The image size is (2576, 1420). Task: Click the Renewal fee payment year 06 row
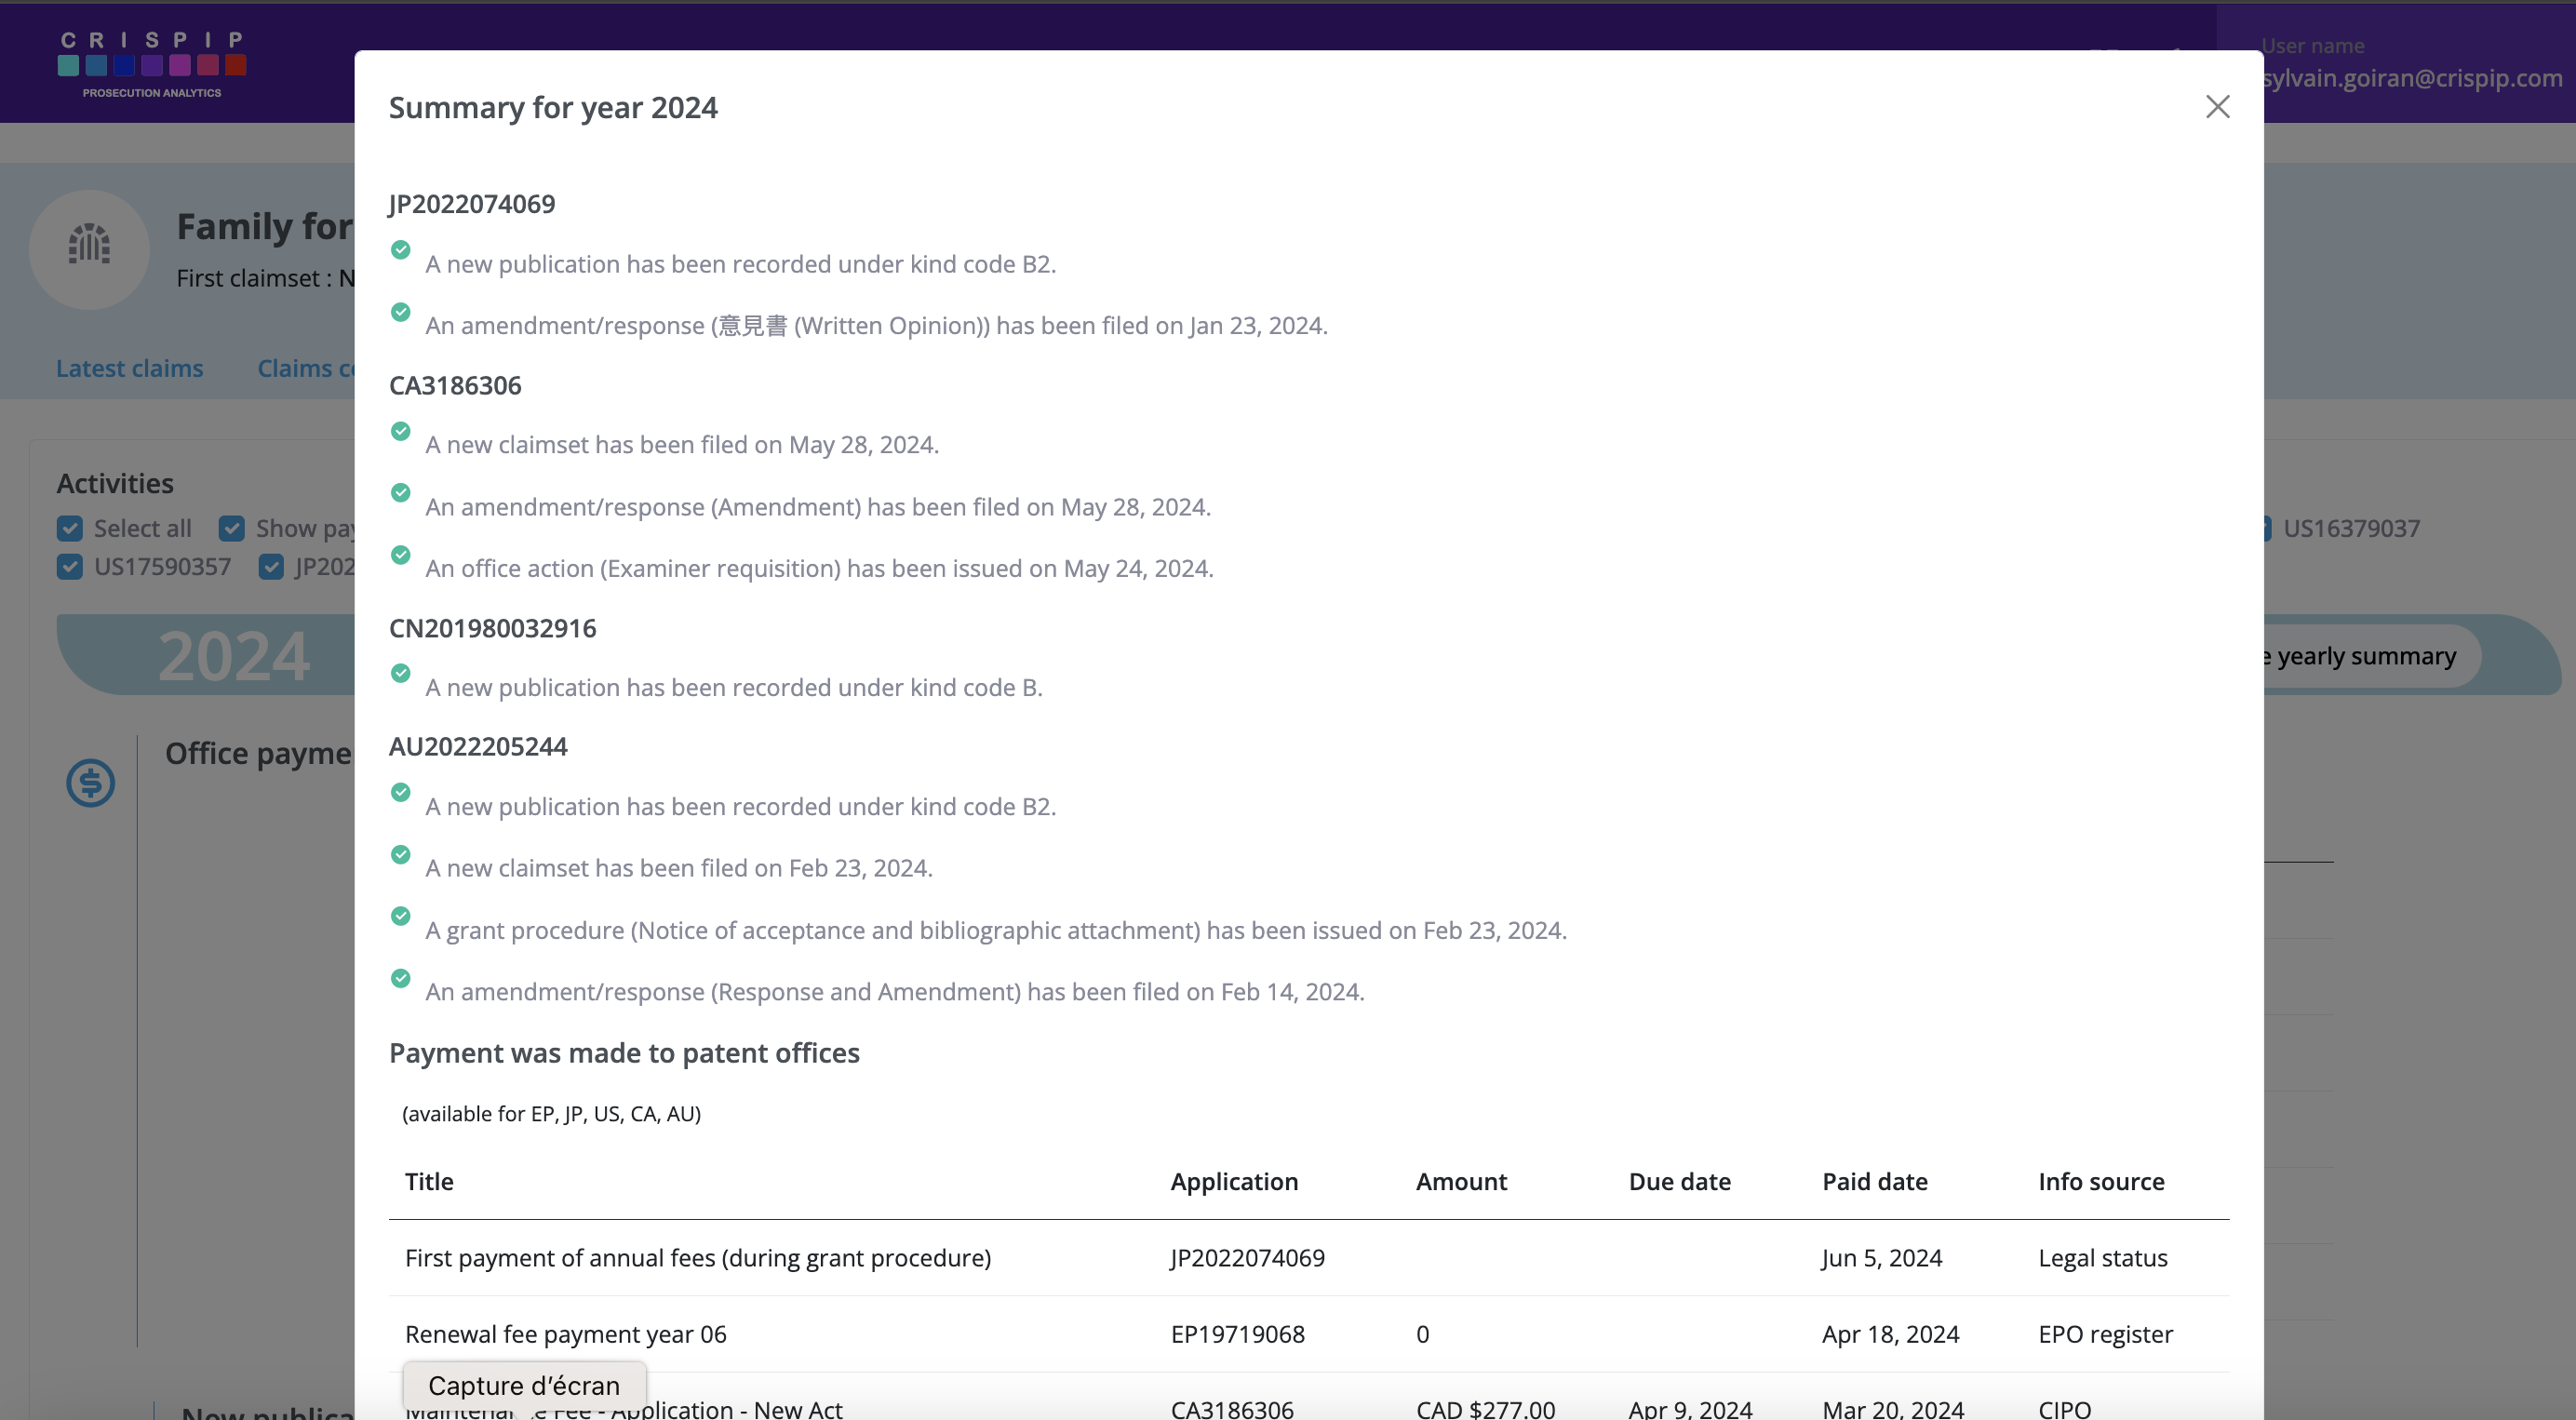coord(1309,1334)
